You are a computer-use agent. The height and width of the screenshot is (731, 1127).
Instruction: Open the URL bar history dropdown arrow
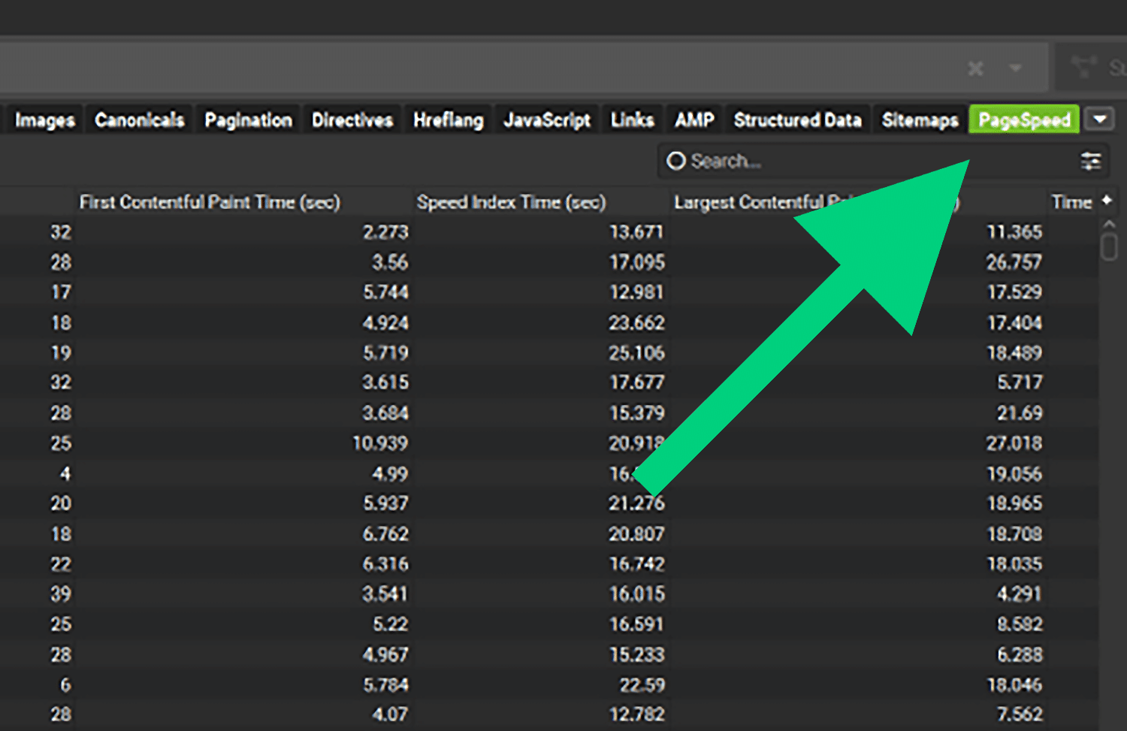click(x=1015, y=68)
